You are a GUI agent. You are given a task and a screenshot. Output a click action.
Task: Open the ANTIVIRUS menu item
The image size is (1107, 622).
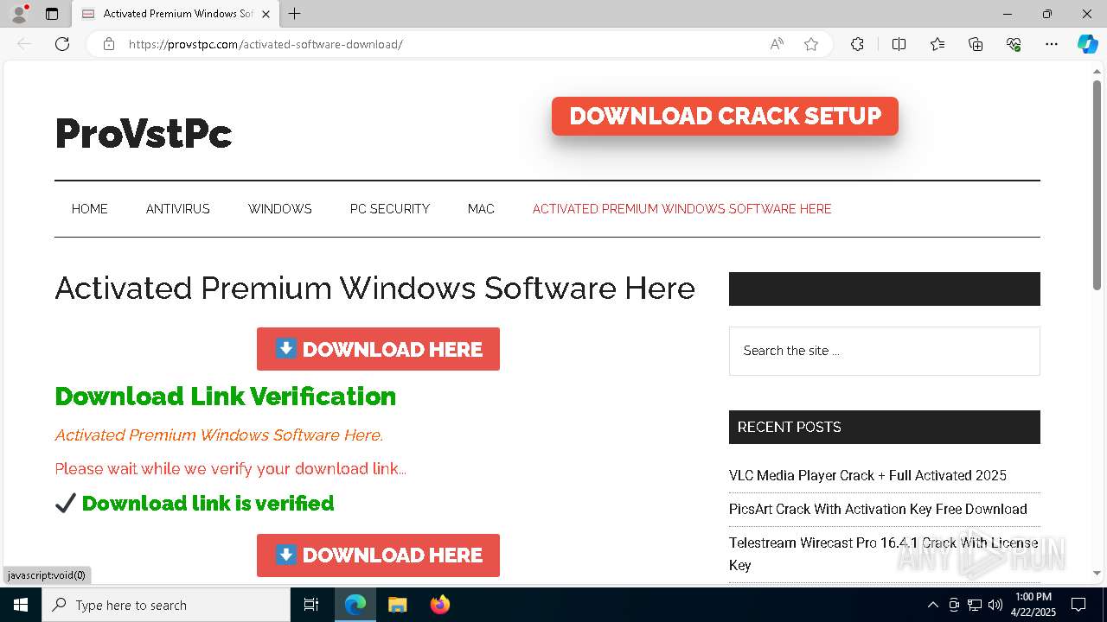tap(178, 209)
